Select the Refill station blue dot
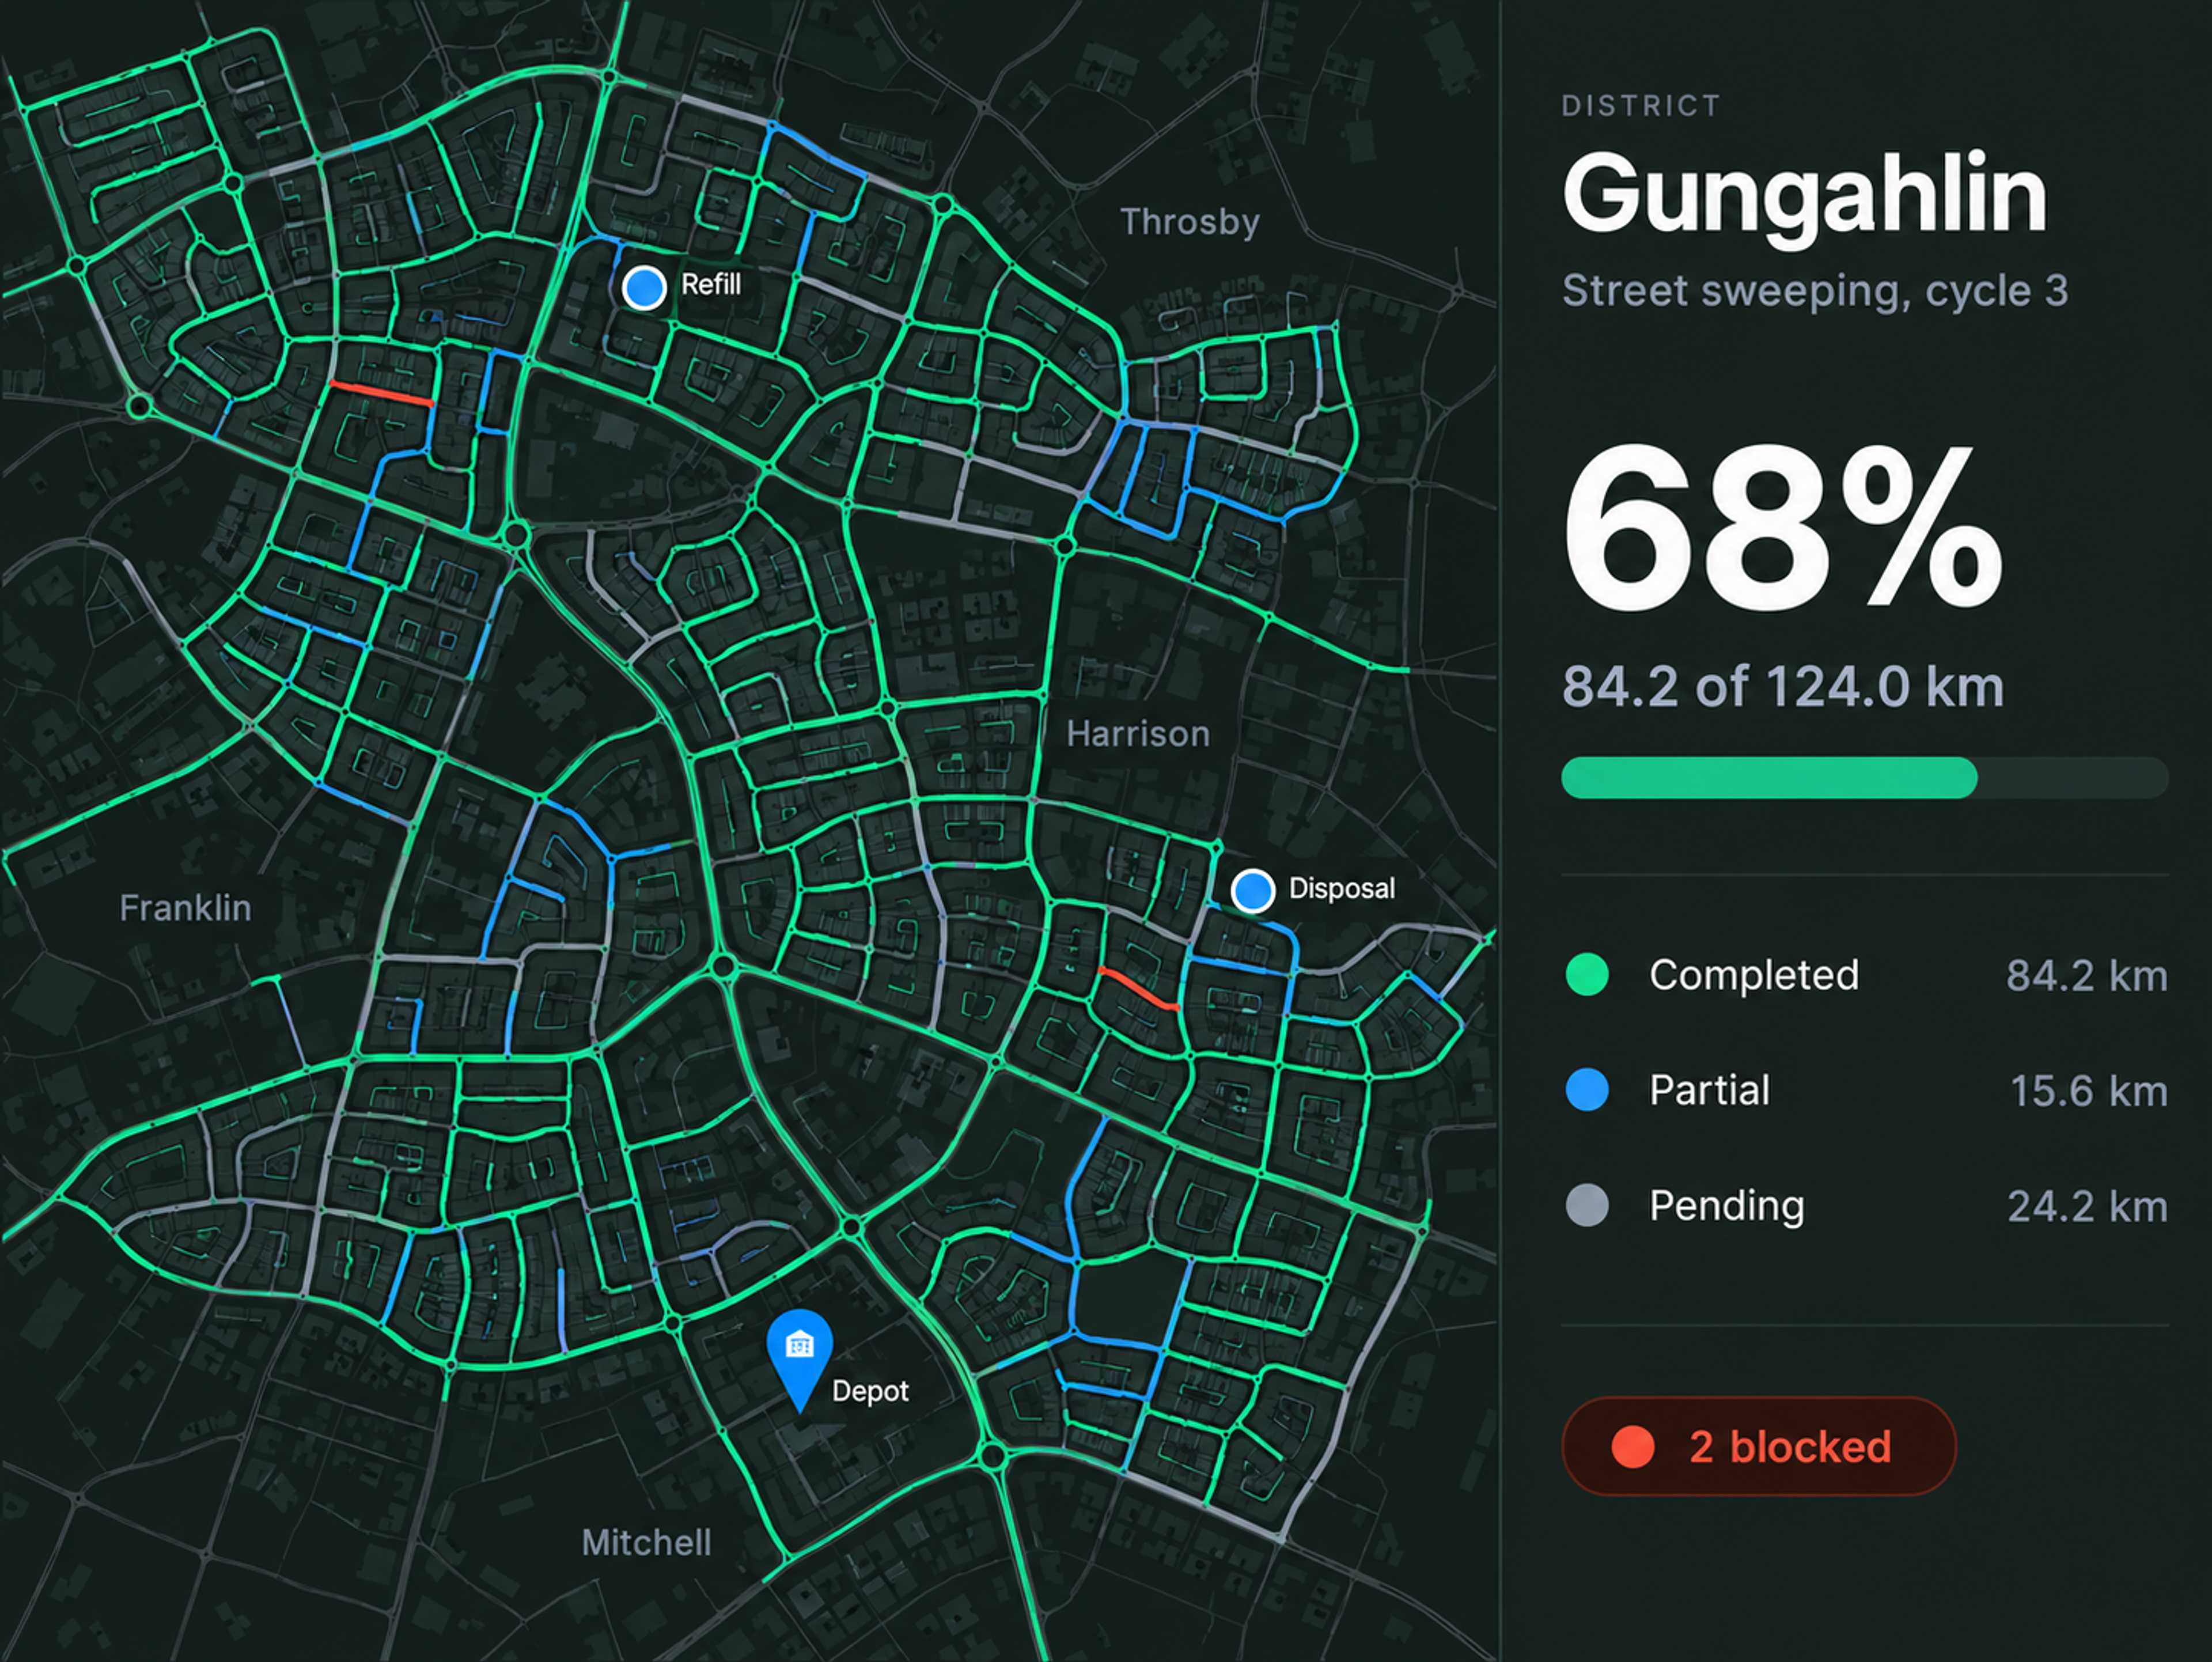The image size is (2212, 1662). coord(644,288)
